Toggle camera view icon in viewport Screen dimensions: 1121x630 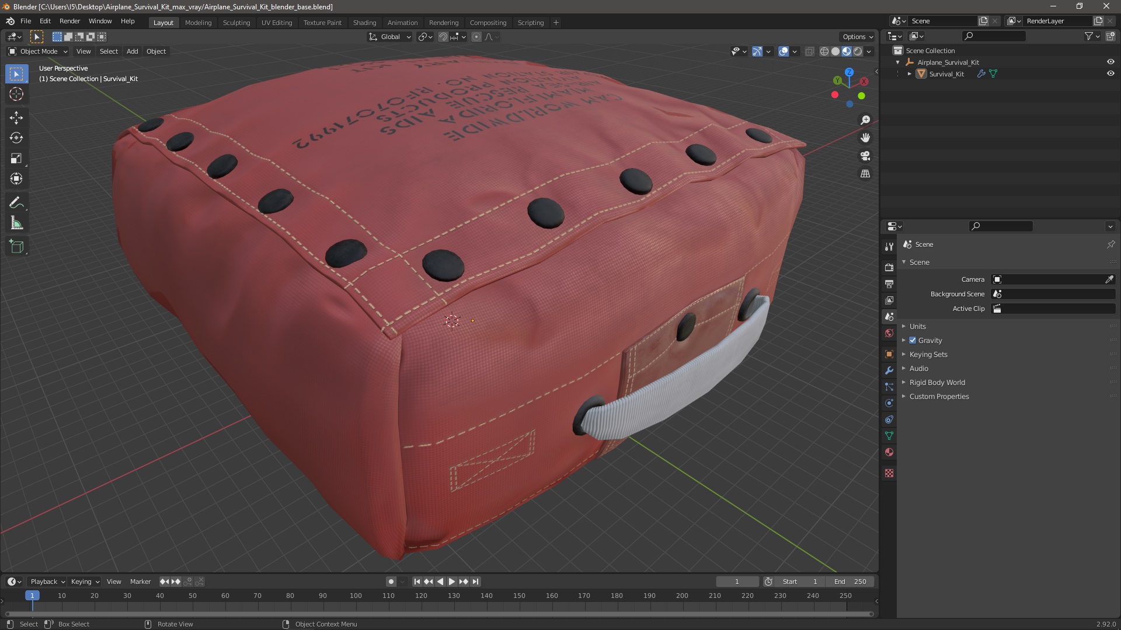(x=865, y=156)
